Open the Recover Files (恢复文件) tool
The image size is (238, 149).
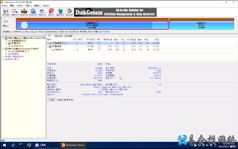(24, 12)
